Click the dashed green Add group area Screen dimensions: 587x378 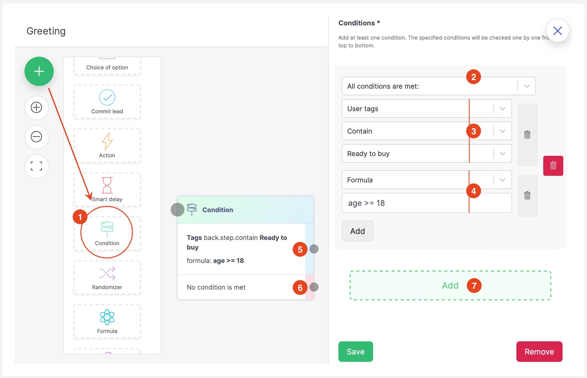click(x=450, y=285)
